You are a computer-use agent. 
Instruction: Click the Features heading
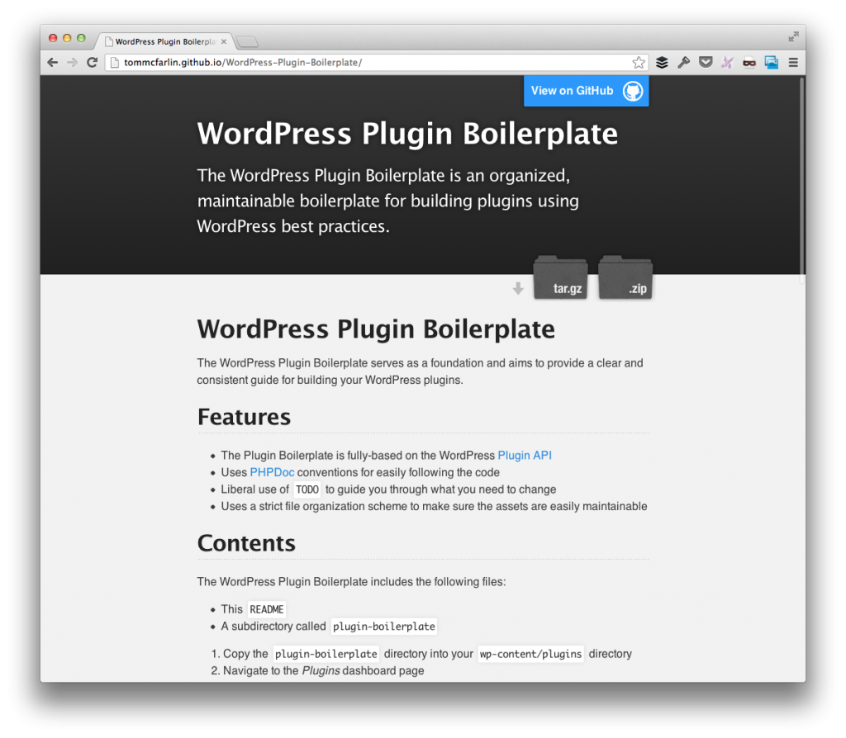(x=244, y=417)
